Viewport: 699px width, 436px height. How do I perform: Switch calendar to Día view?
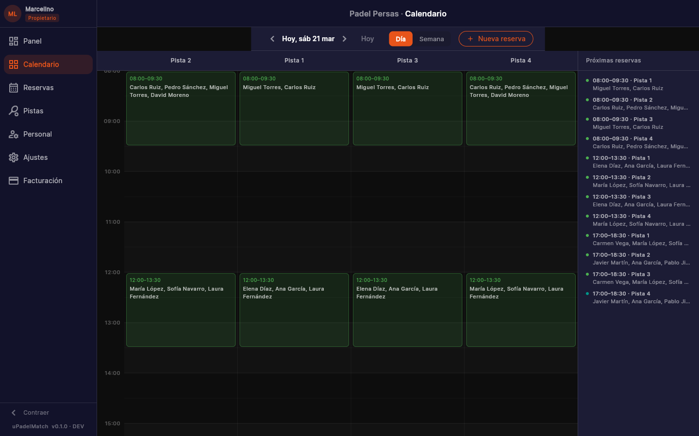400,39
